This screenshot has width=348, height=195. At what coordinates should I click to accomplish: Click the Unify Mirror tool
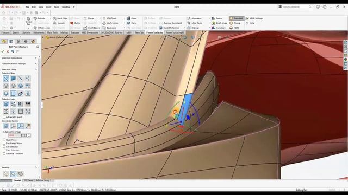click(x=110, y=23)
